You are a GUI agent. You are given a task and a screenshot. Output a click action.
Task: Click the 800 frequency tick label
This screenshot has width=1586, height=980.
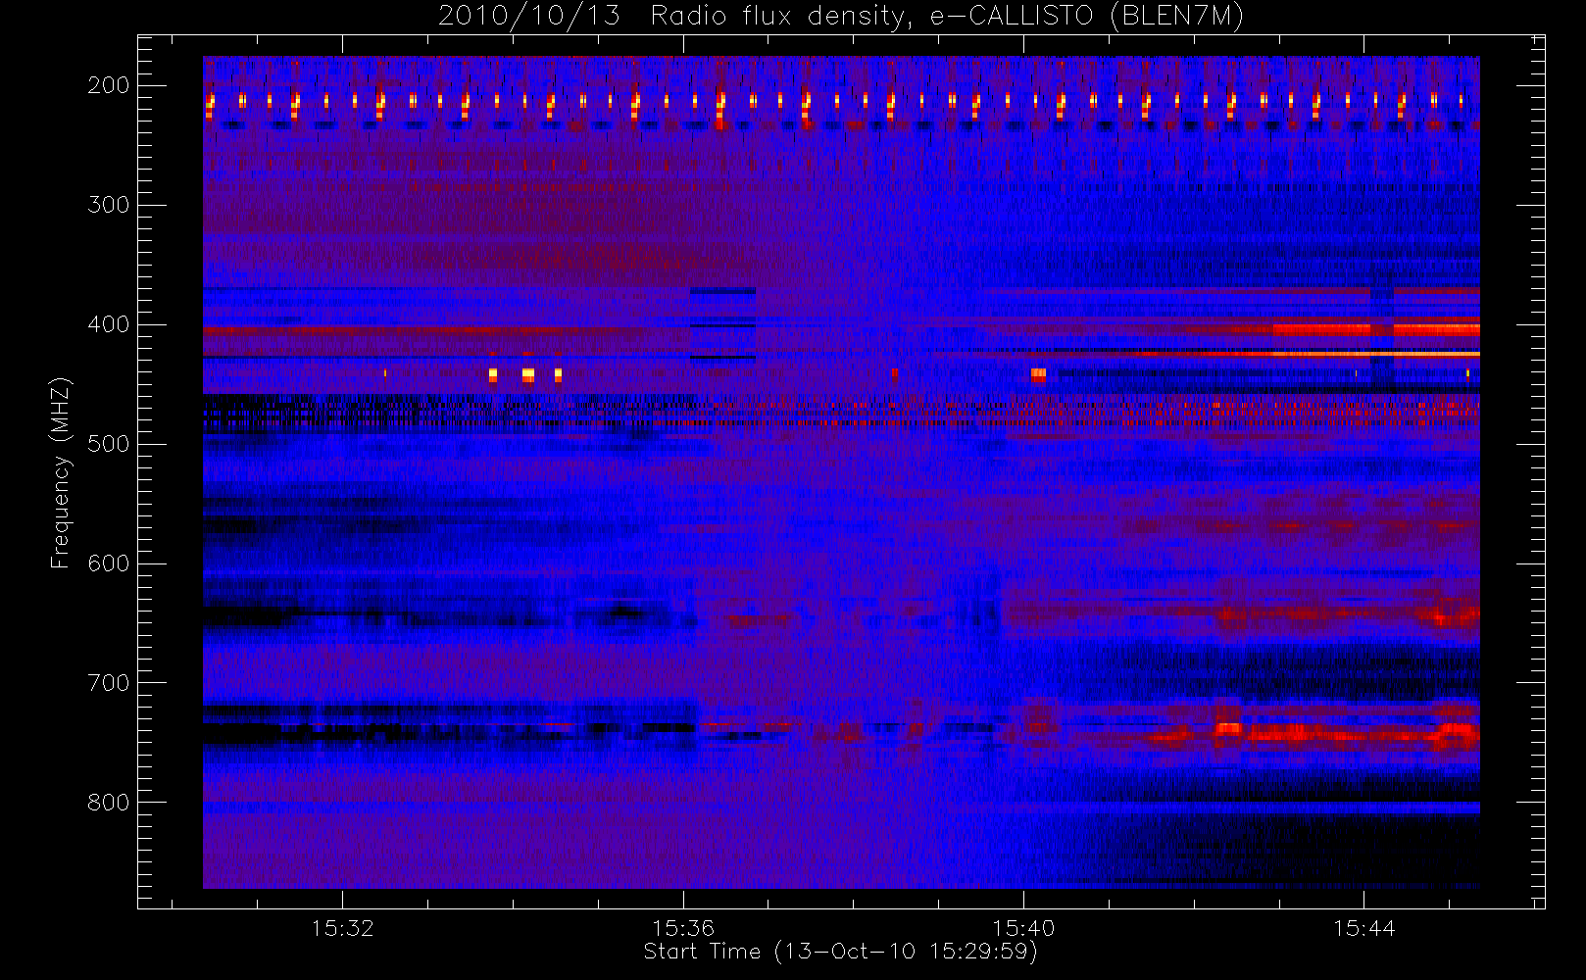pos(109,803)
